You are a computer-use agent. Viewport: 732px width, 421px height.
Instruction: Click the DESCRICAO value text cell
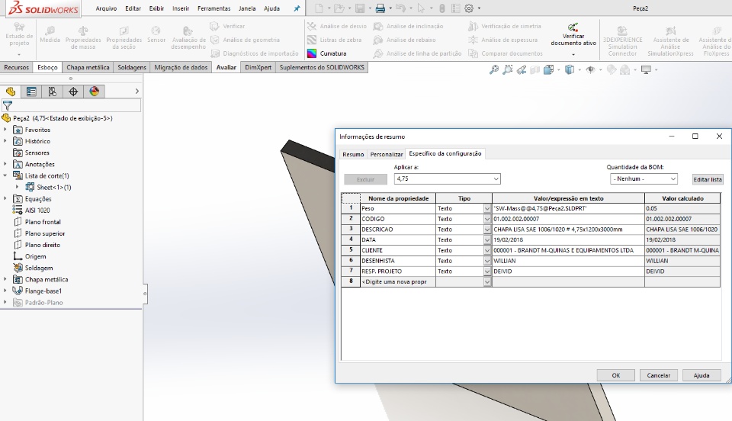tap(568, 230)
